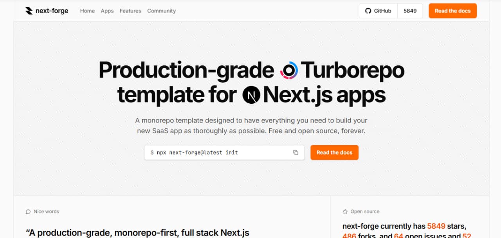Click the monorepo template description paragraph
Viewport: 501px width, 238px height.
tap(251, 126)
